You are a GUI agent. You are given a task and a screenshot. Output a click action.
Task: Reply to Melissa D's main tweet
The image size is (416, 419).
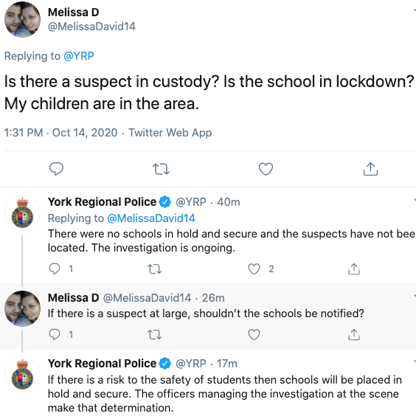point(56,169)
